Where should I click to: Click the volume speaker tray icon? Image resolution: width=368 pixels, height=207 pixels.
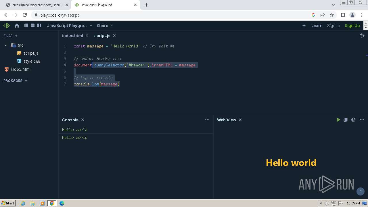click(x=327, y=203)
